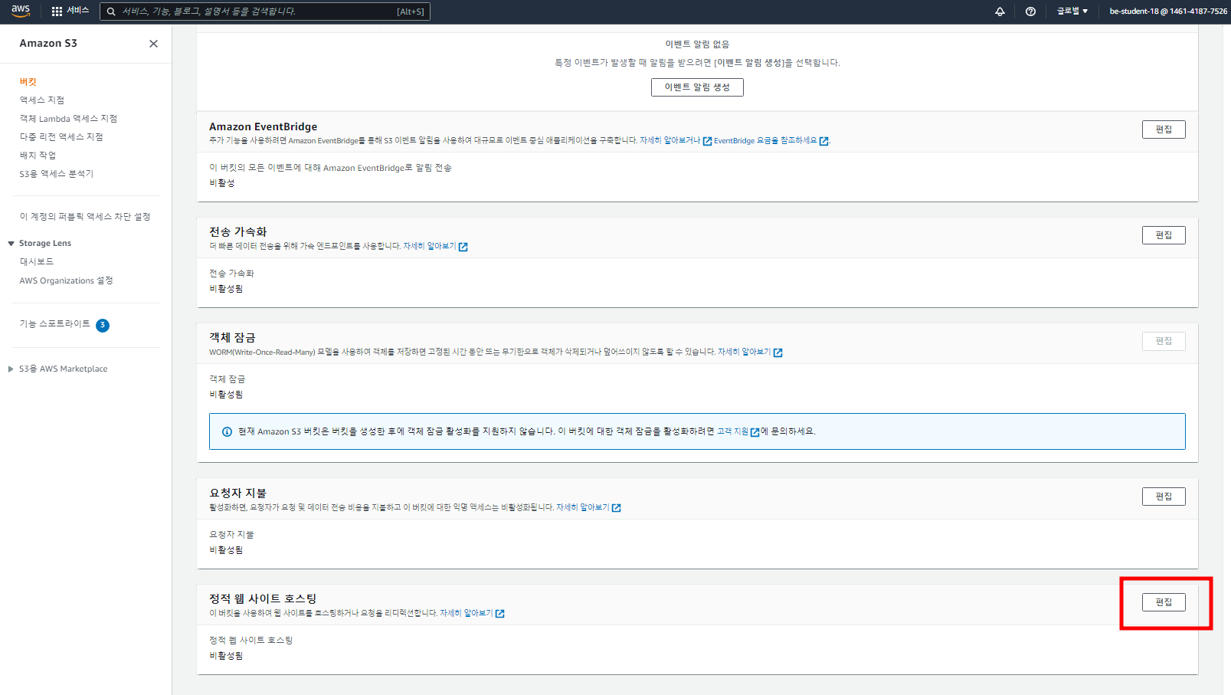Edit 정적 웹 사이트 호스팅 settings
1231x695 pixels.
click(1164, 602)
